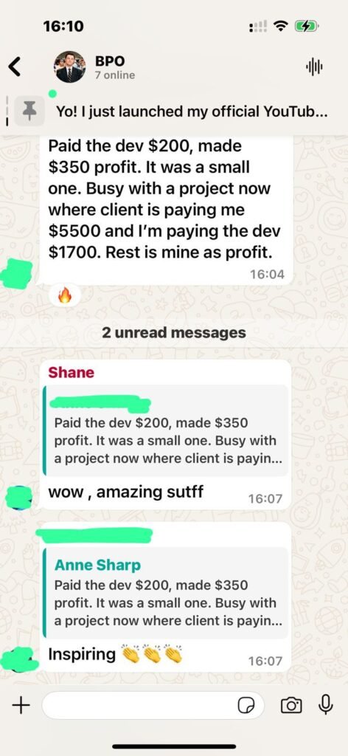Tap the "7 online" status text
348x756 pixels.
(x=114, y=75)
